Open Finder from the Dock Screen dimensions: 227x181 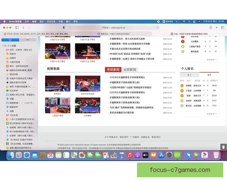click(x=11, y=155)
